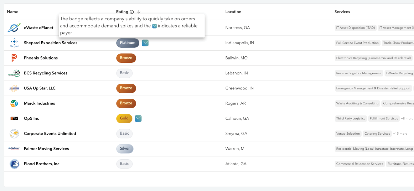Click the Rating info icon

click(132, 12)
